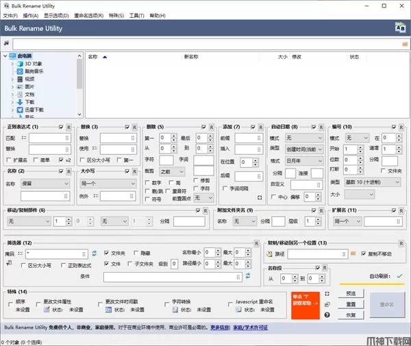Image resolution: width=411 pixels, height=346 pixels.
Task: Click the 新名称 column header
Action: [192, 57]
